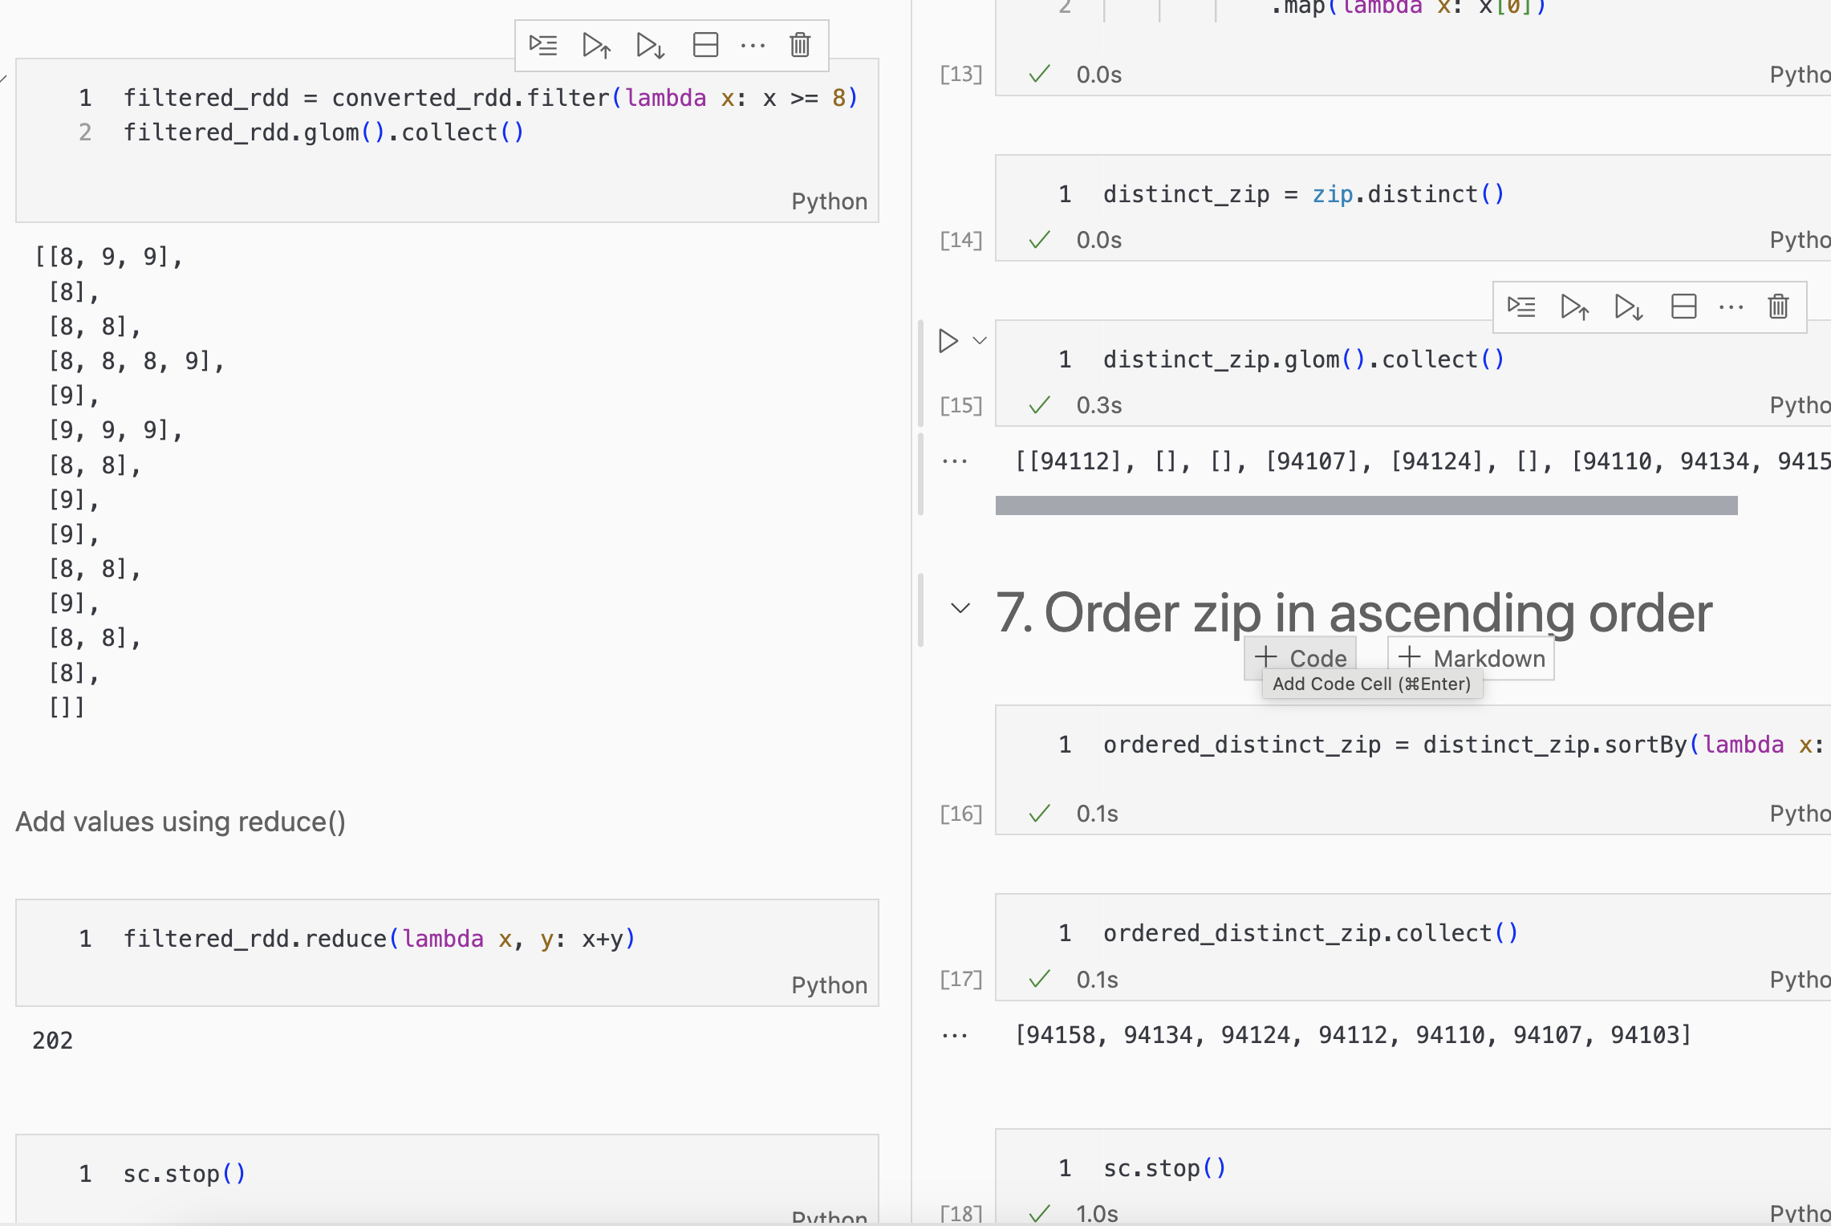The width and height of the screenshot is (1831, 1226).
Task: Collapse the '7. Order zip' section
Action: coord(960,608)
